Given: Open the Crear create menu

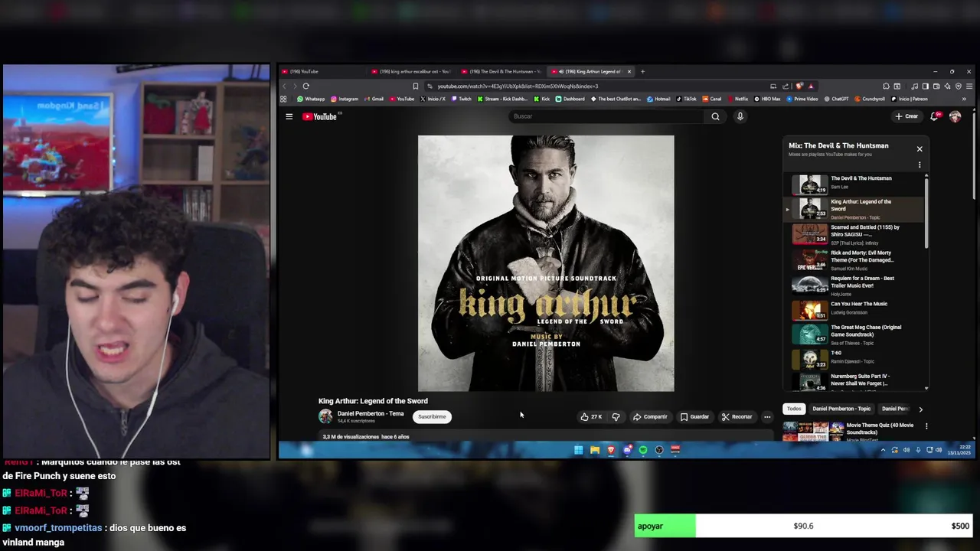Looking at the screenshot, I should [906, 116].
